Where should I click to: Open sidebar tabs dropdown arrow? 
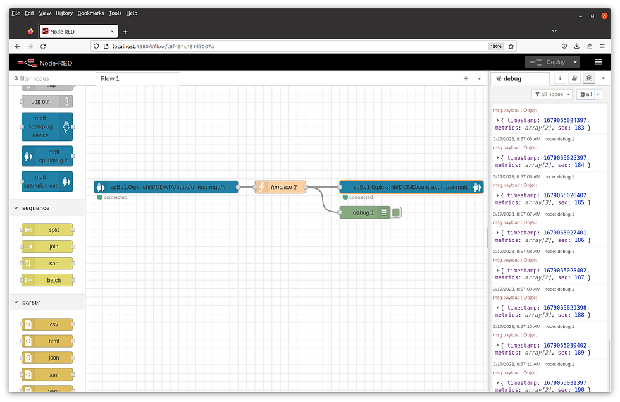point(603,78)
